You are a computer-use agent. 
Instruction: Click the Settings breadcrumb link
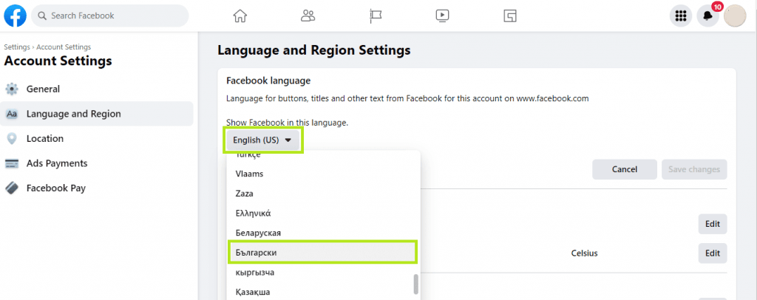pyautogui.click(x=17, y=47)
